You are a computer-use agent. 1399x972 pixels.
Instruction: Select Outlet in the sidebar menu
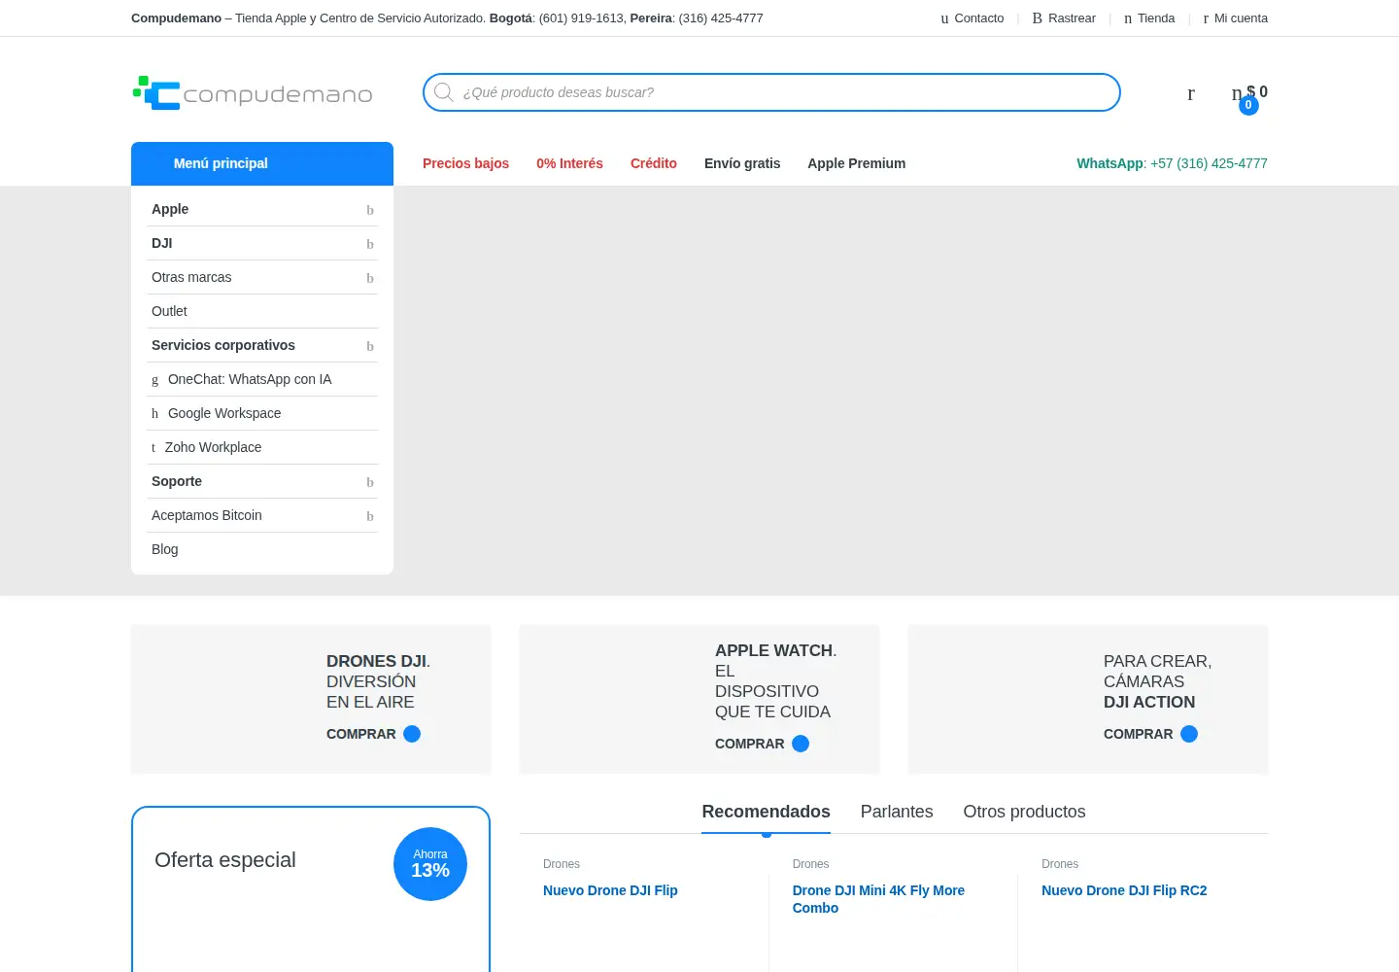[x=169, y=311]
